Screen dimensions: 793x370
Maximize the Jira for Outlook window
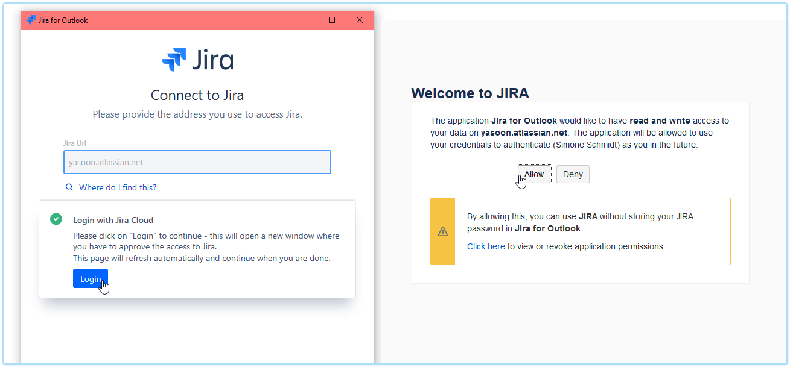click(332, 20)
